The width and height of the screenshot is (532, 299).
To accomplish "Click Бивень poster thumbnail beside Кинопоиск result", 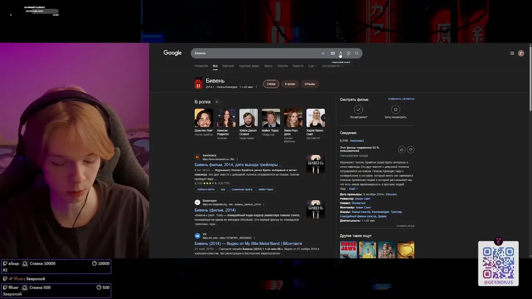I will [x=315, y=164].
